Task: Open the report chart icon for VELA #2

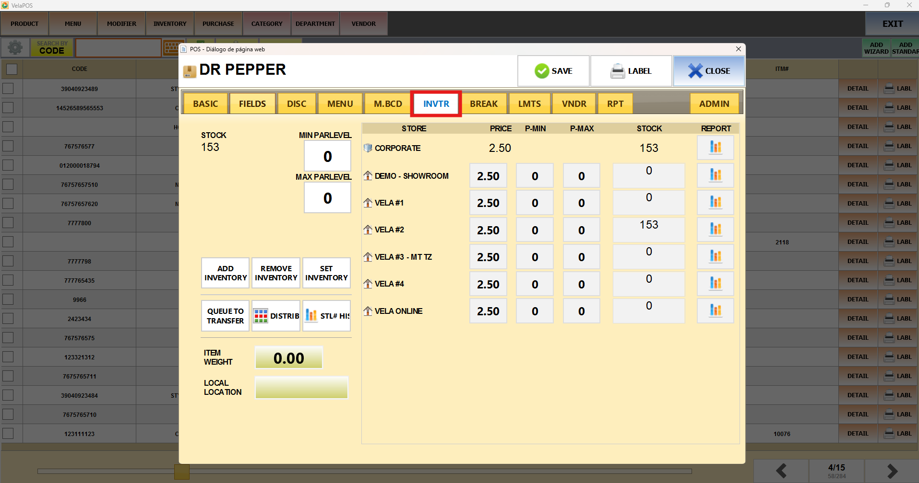Action: pyautogui.click(x=715, y=230)
